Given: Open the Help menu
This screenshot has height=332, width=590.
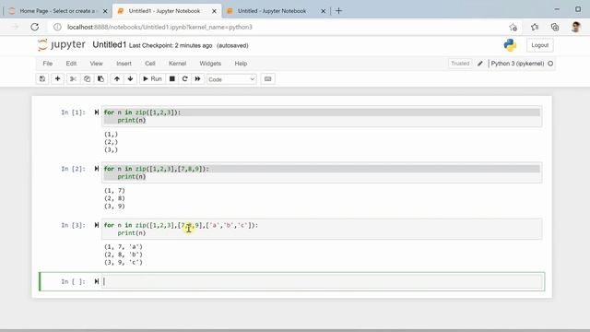Looking at the screenshot, I should (241, 64).
